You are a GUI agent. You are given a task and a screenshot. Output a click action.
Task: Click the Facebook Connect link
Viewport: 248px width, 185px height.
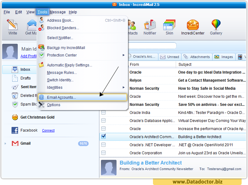[x=48, y=130]
